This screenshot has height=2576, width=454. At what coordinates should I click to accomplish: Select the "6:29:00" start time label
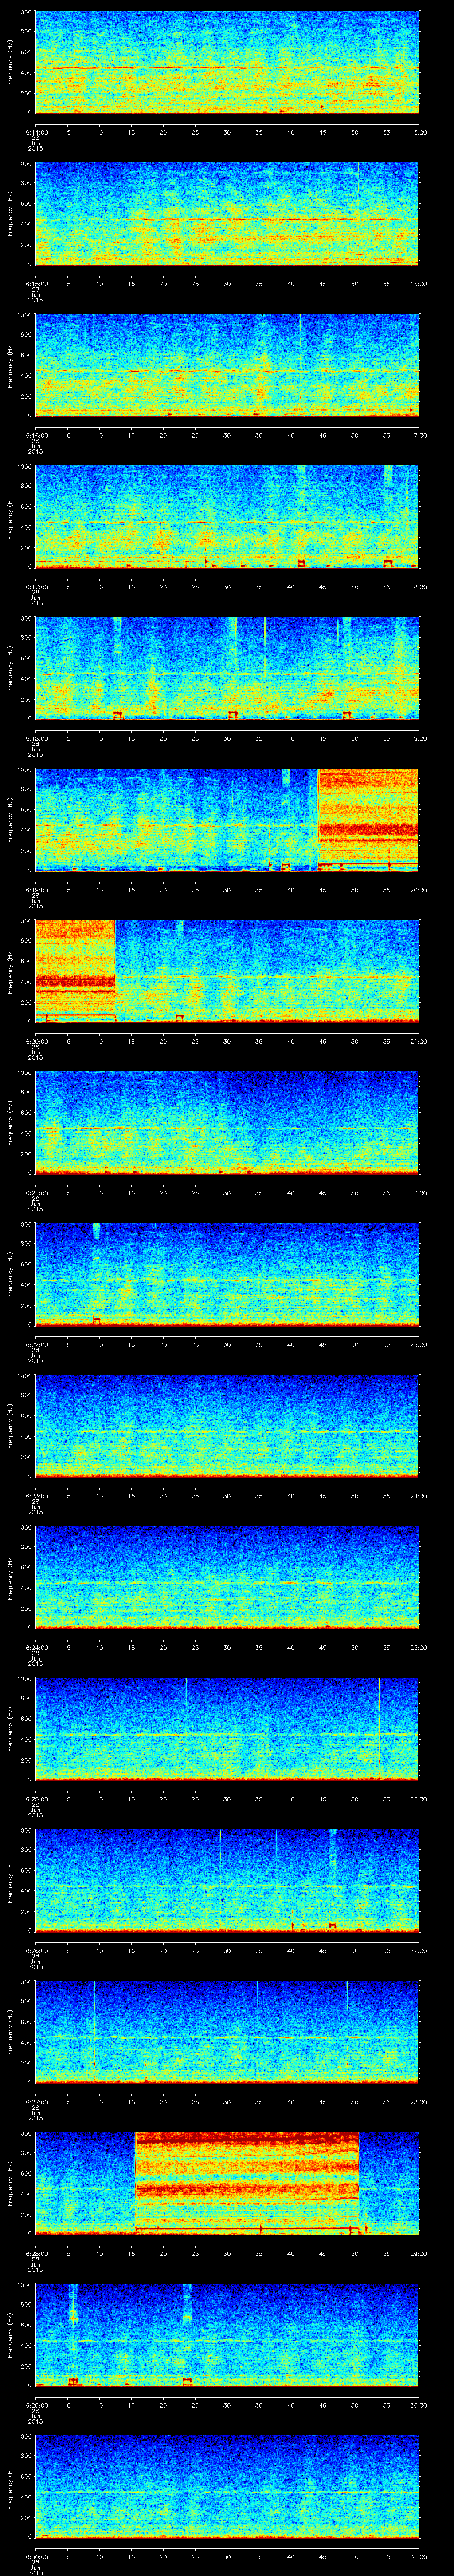[36, 2405]
